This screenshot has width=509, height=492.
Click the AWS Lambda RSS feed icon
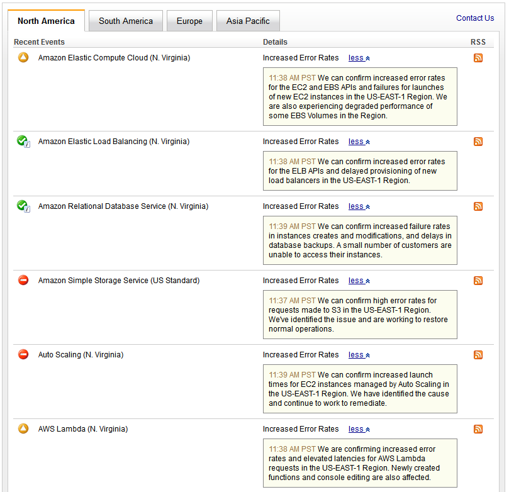click(x=478, y=429)
